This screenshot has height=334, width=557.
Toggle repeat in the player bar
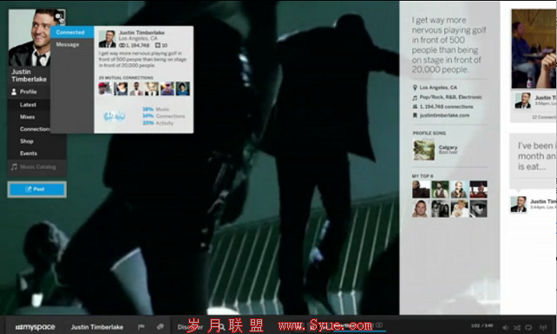pos(529,328)
